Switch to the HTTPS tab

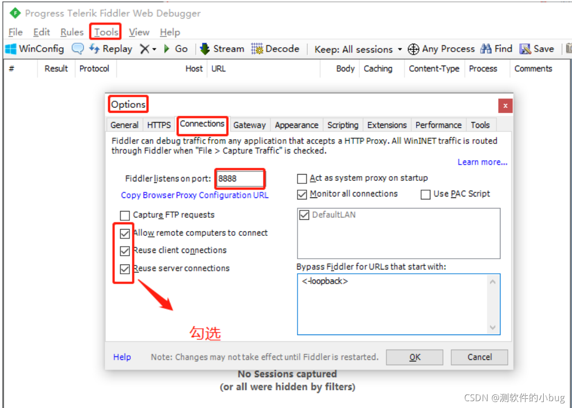(159, 125)
